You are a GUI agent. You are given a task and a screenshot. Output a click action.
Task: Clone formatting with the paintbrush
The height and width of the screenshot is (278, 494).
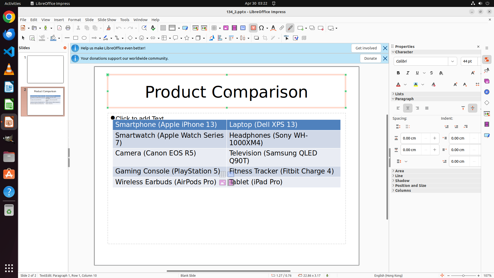(109, 28)
